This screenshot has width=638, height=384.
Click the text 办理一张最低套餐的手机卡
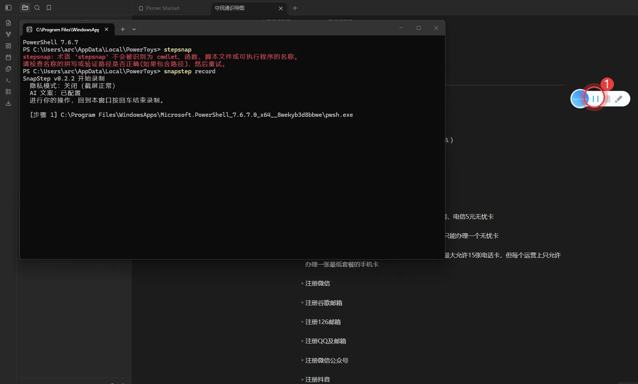(342, 265)
